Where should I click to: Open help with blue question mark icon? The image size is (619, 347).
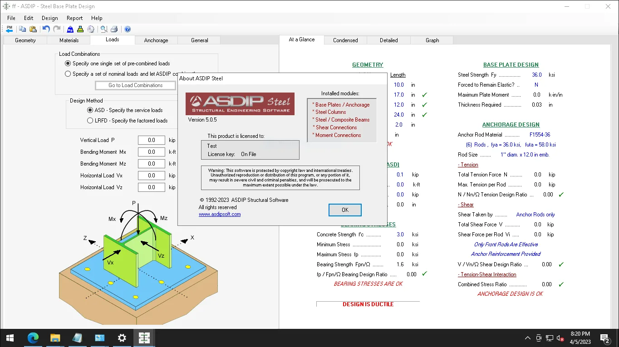[x=128, y=29]
